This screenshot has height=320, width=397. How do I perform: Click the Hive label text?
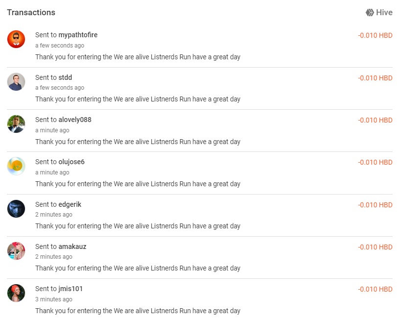click(384, 12)
